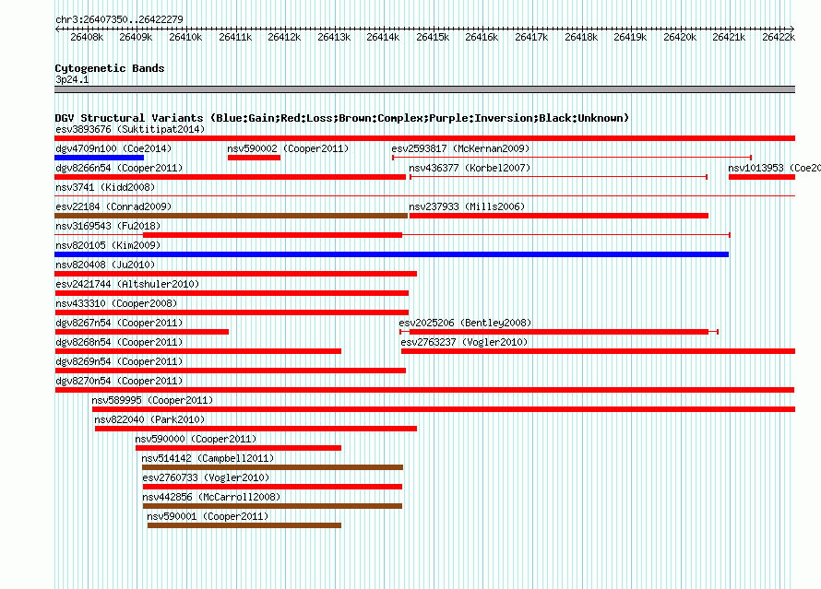This screenshot has width=821, height=589.
Task: Click the blue gain bar of nsv820105 (Kim2009)
Action: [x=392, y=254]
